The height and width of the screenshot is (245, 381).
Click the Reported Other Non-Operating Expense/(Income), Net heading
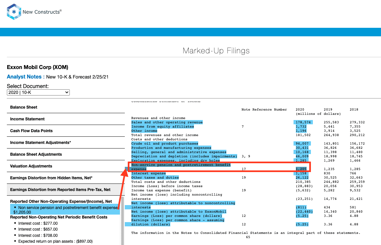61,201
